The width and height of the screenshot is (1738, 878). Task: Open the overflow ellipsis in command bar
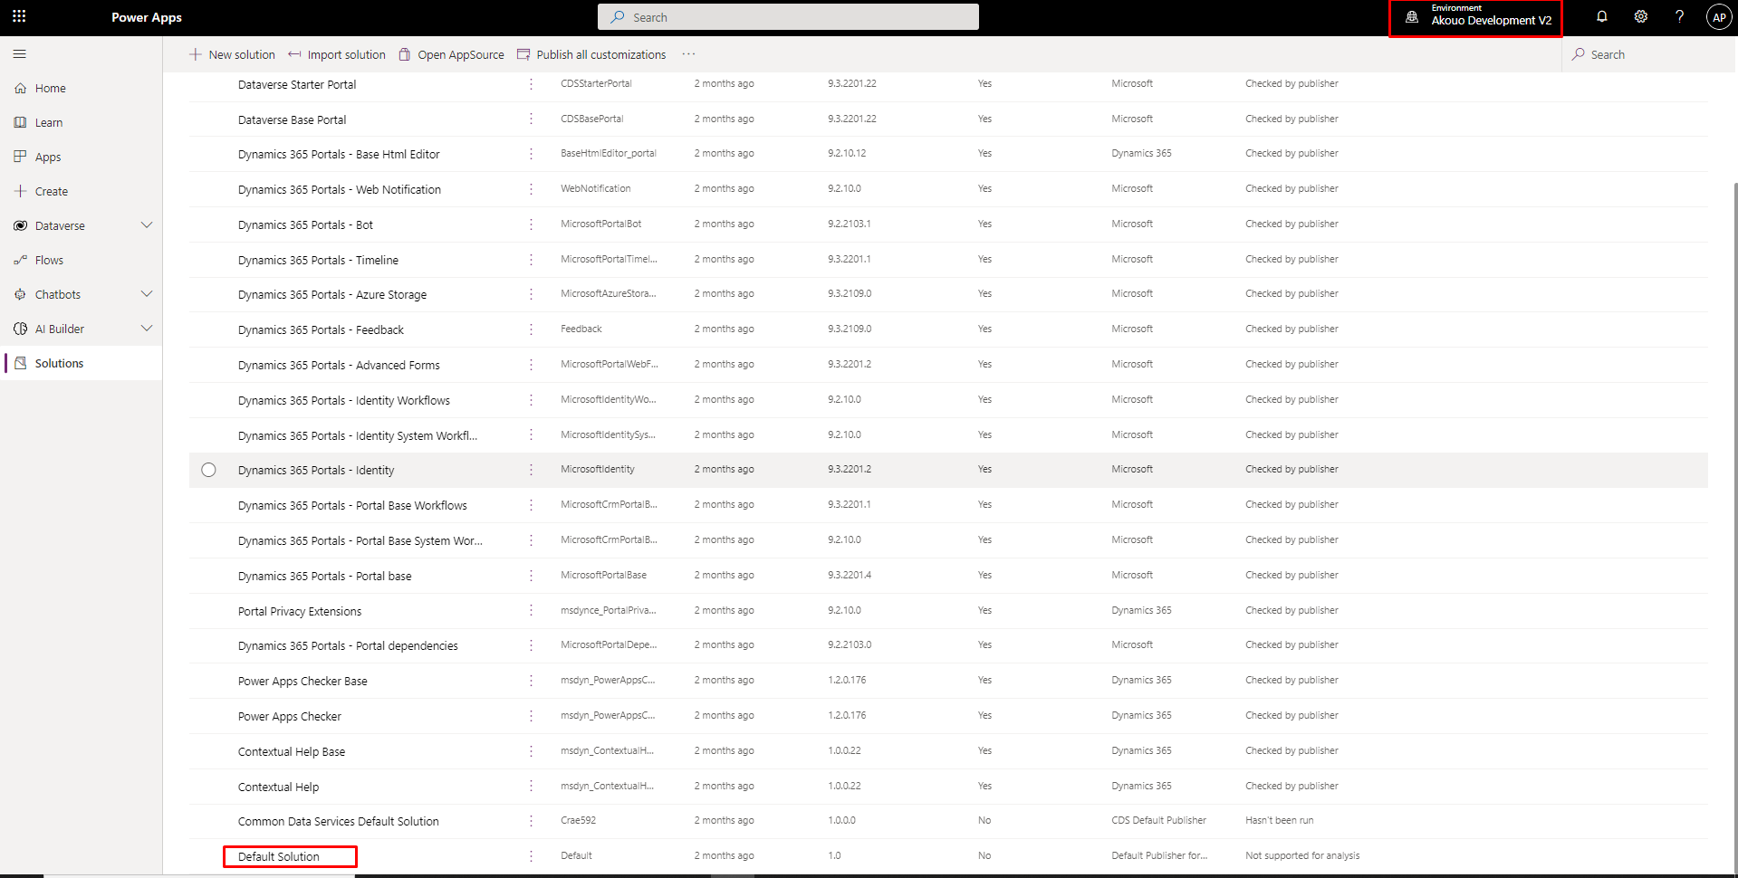688,54
